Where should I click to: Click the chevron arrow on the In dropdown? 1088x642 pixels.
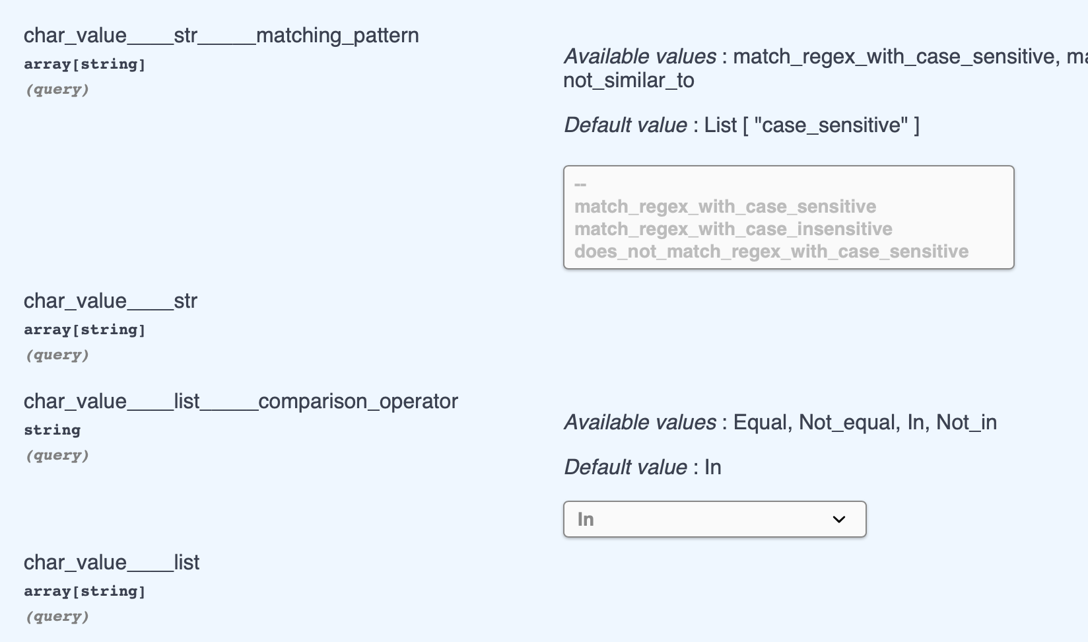pos(838,519)
